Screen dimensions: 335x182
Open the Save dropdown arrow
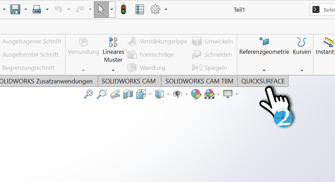pyautogui.click(x=26, y=9)
